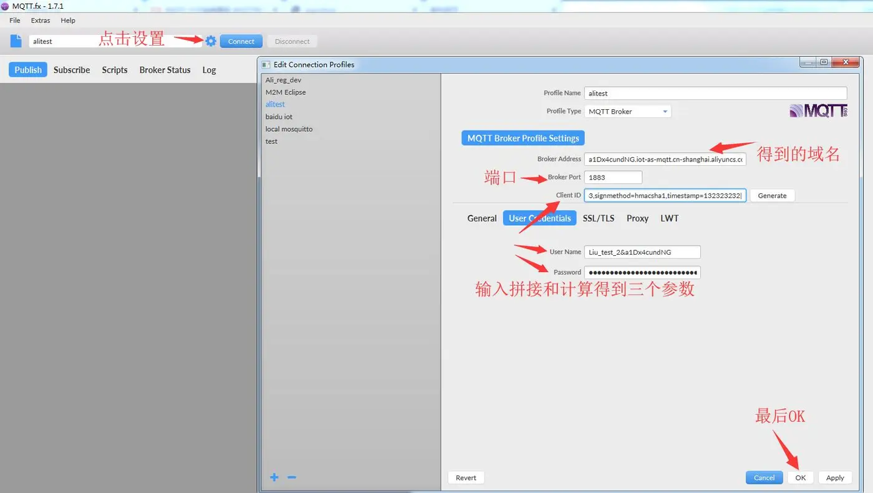Confirm the profile with OK
The height and width of the screenshot is (493, 873).
(x=801, y=478)
